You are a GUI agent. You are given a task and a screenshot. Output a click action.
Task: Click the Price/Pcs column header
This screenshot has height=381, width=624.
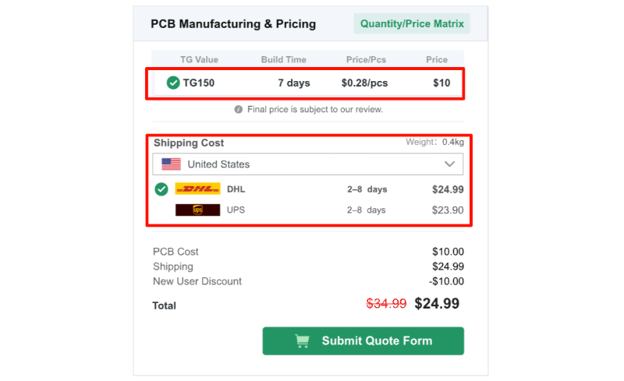point(367,60)
